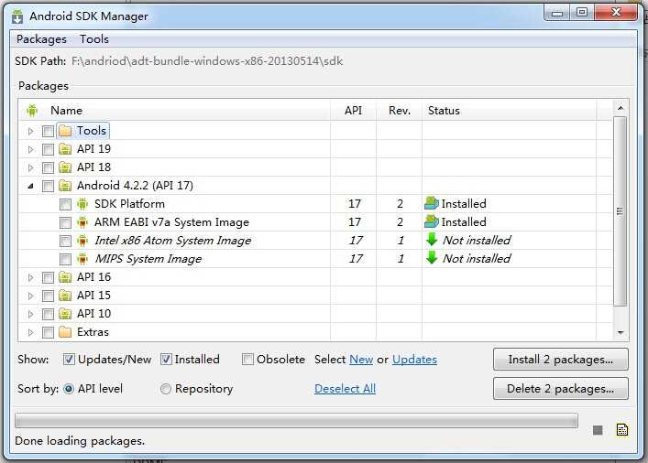
Task: Click the Android icon in Name header
Action: tap(32, 111)
